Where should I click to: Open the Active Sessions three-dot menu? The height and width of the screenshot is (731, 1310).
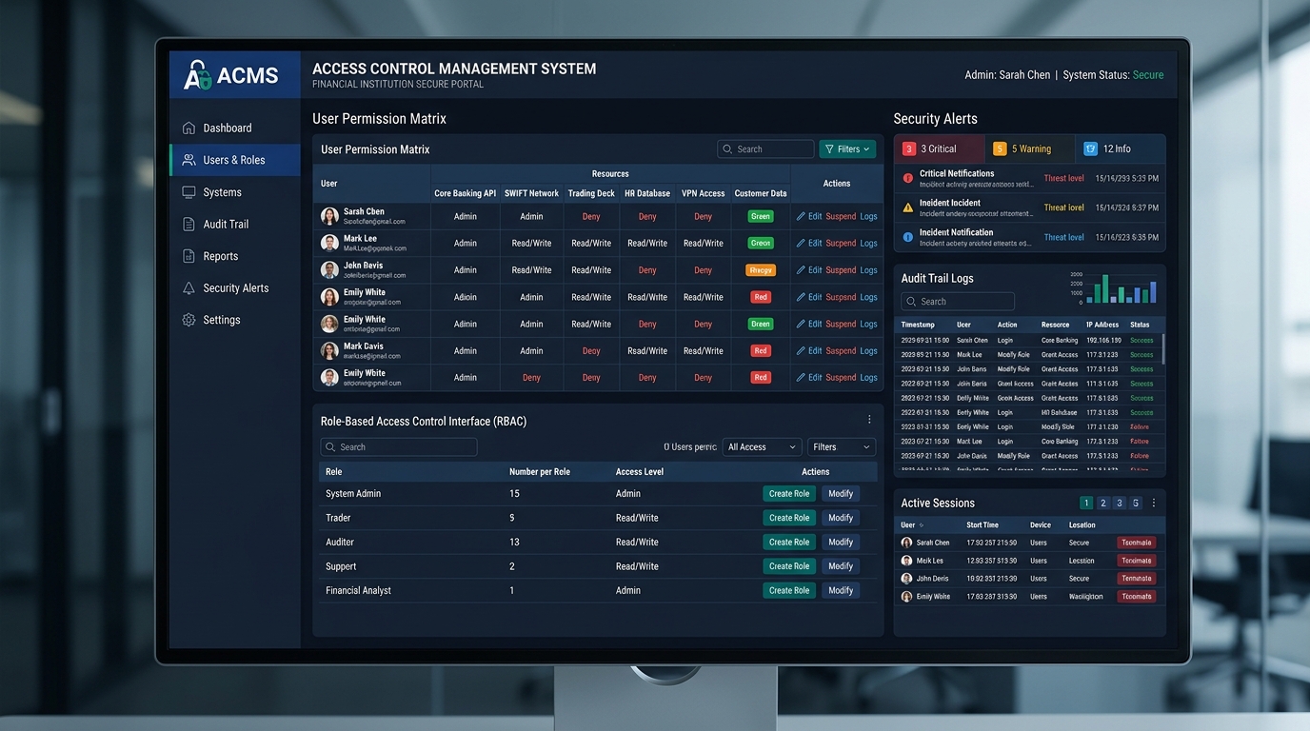point(1154,504)
